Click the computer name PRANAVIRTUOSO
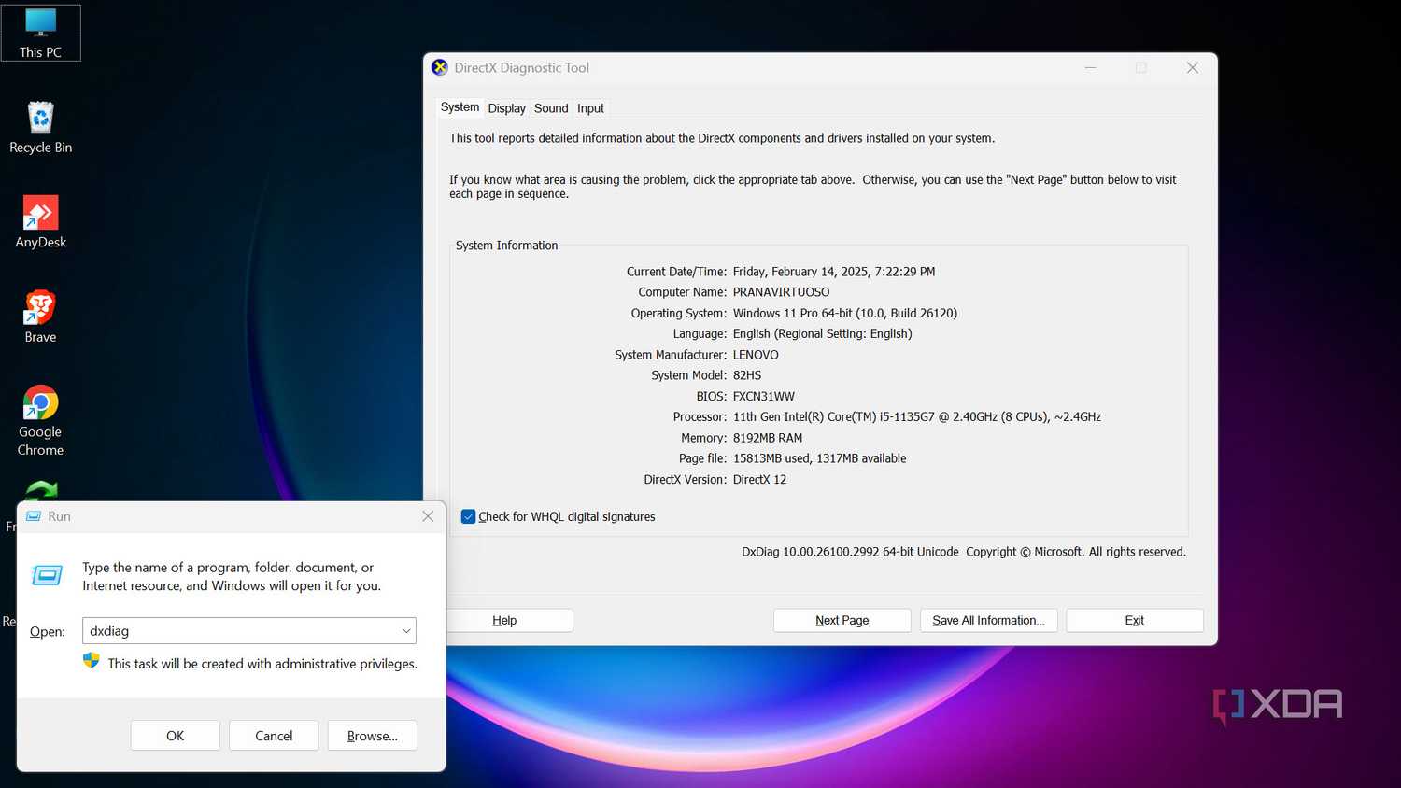 pyautogui.click(x=781, y=292)
